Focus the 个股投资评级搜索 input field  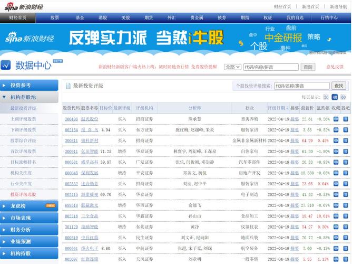(x=302, y=86)
